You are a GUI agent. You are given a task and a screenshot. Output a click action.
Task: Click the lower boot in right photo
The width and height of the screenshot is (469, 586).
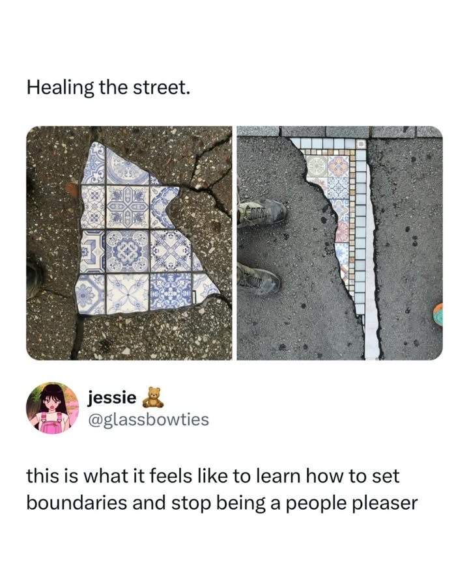258,279
